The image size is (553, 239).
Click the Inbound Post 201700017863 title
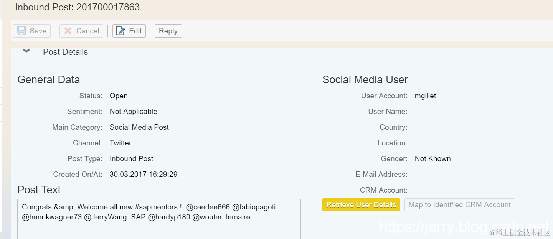click(x=78, y=7)
